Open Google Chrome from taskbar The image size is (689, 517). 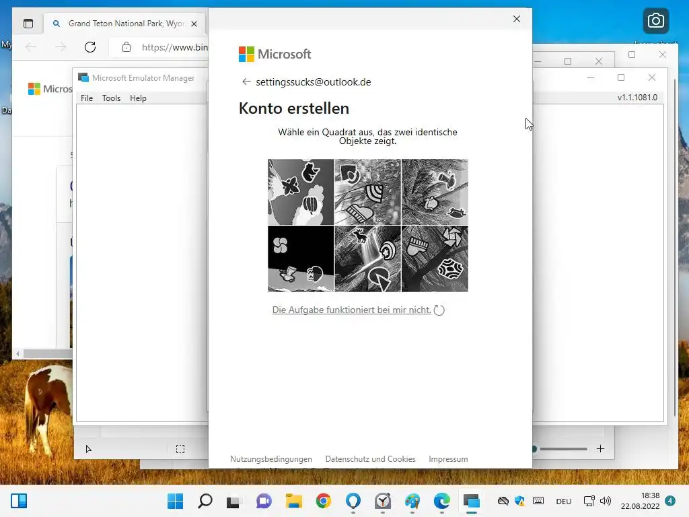(324, 501)
